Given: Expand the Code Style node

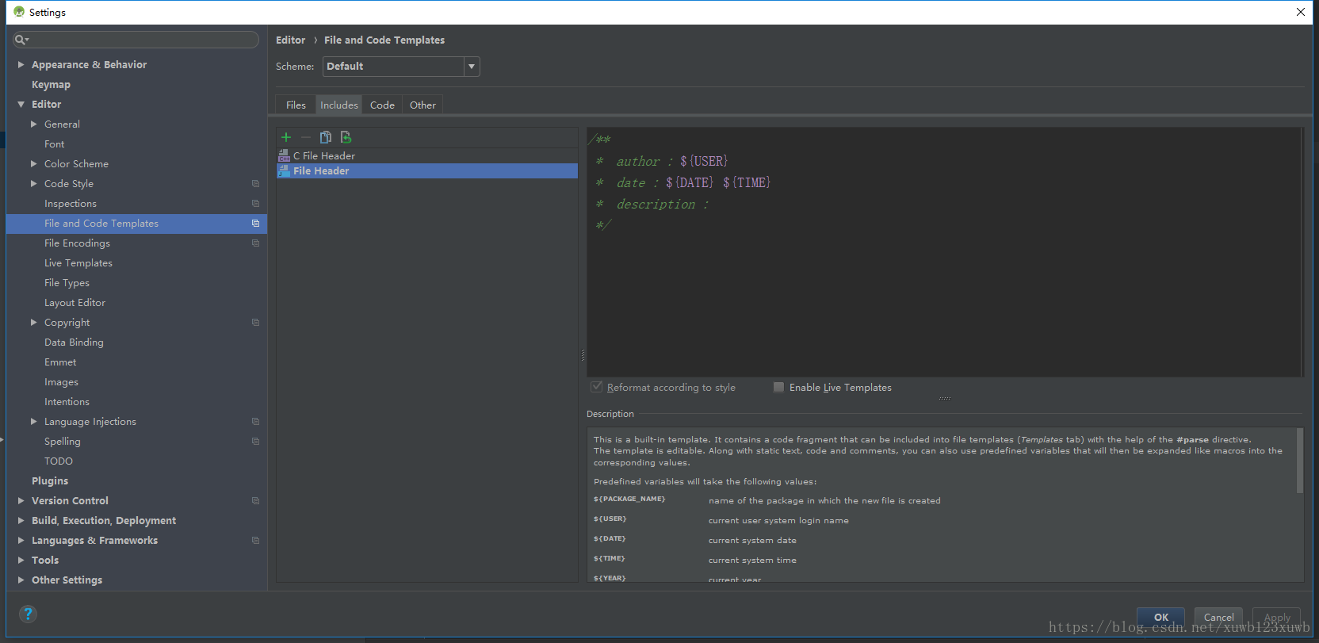Looking at the screenshot, I should pyautogui.click(x=34, y=184).
